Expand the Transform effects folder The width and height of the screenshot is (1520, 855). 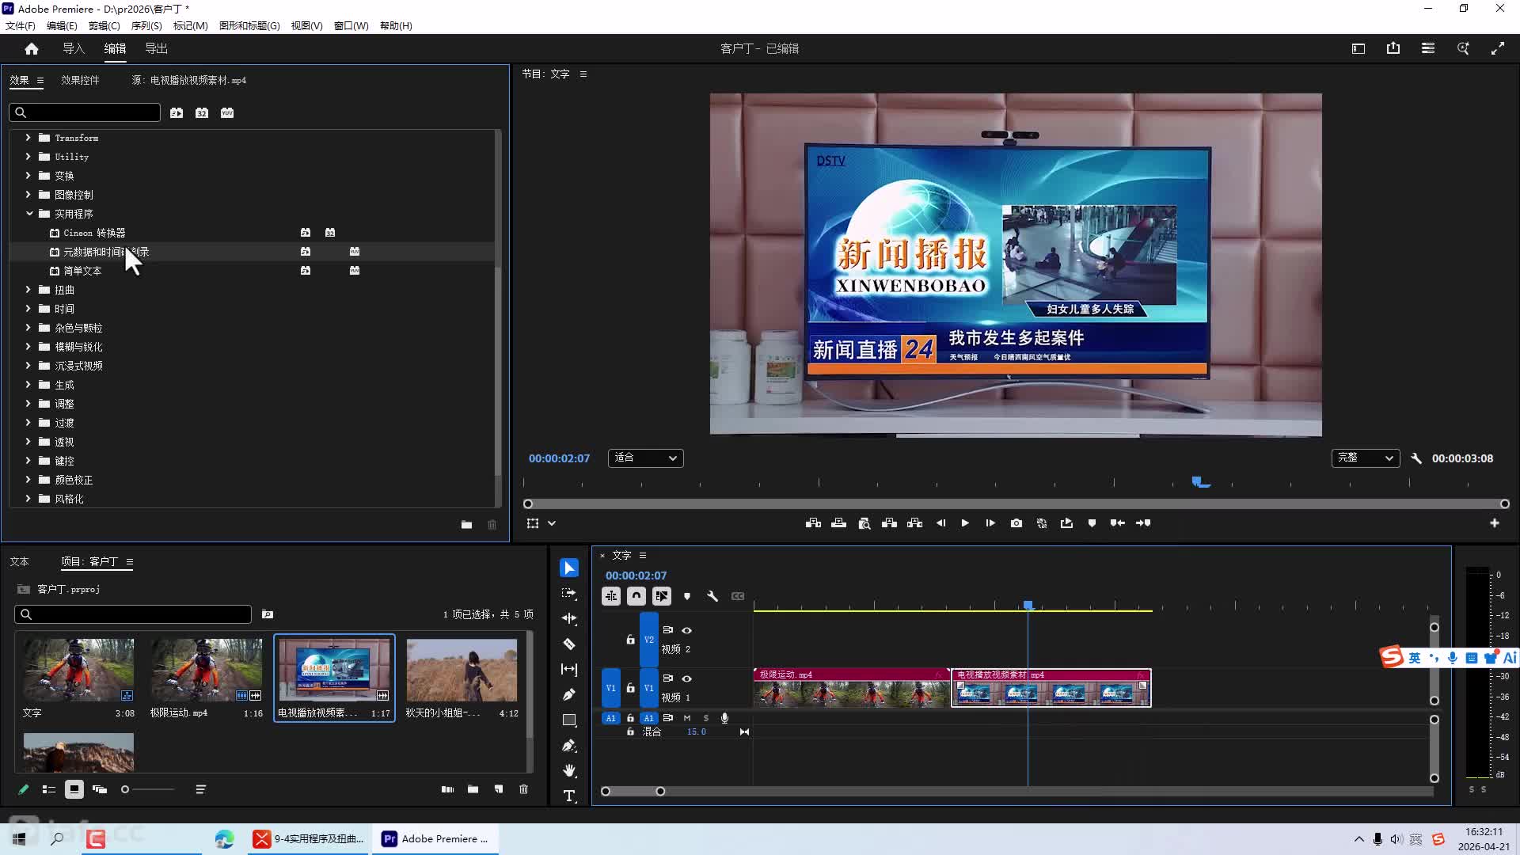coord(28,137)
